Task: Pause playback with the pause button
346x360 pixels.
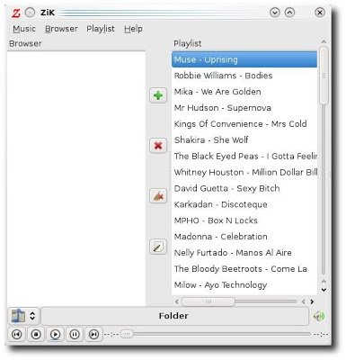Action: pos(75,334)
